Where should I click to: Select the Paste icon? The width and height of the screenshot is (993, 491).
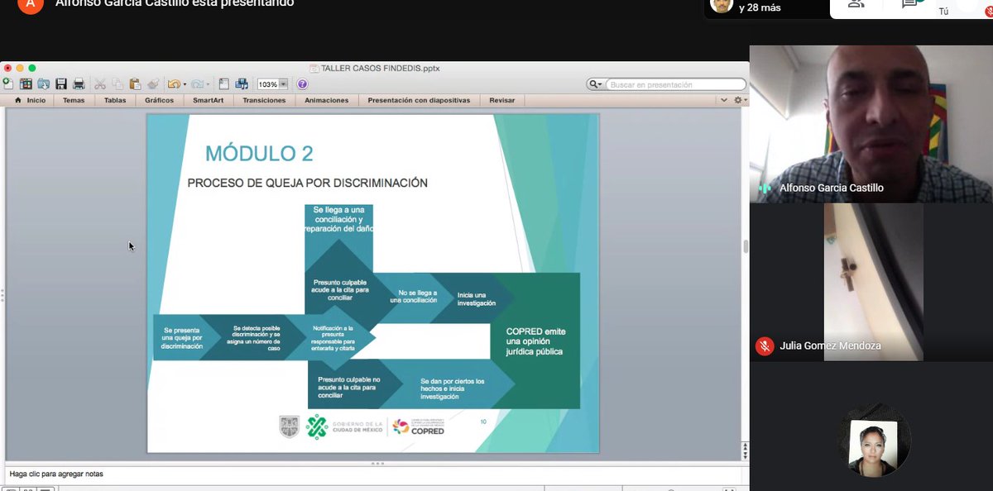[x=135, y=83]
